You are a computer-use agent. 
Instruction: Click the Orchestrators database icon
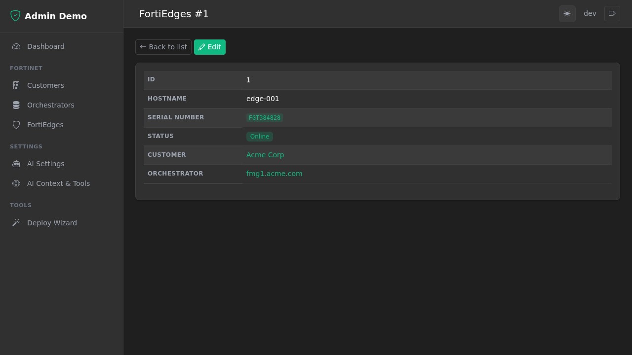16,105
